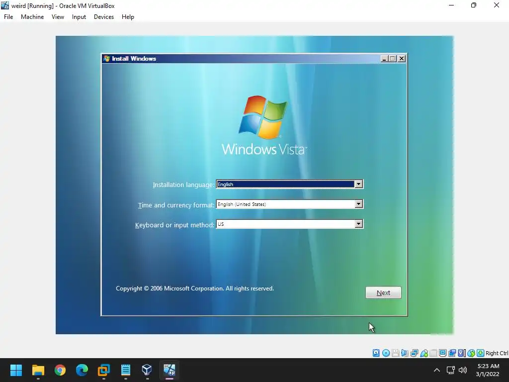
Task: Click the Time and currency format label
Action: pyautogui.click(x=176, y=205)
